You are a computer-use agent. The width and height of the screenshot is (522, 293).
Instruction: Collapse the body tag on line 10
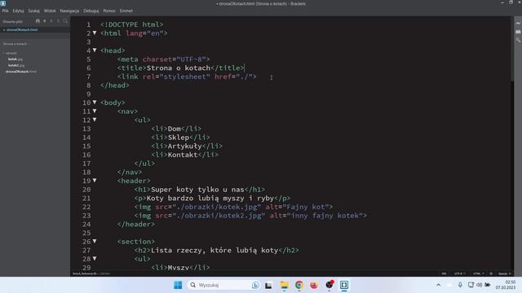coord(95,103)
